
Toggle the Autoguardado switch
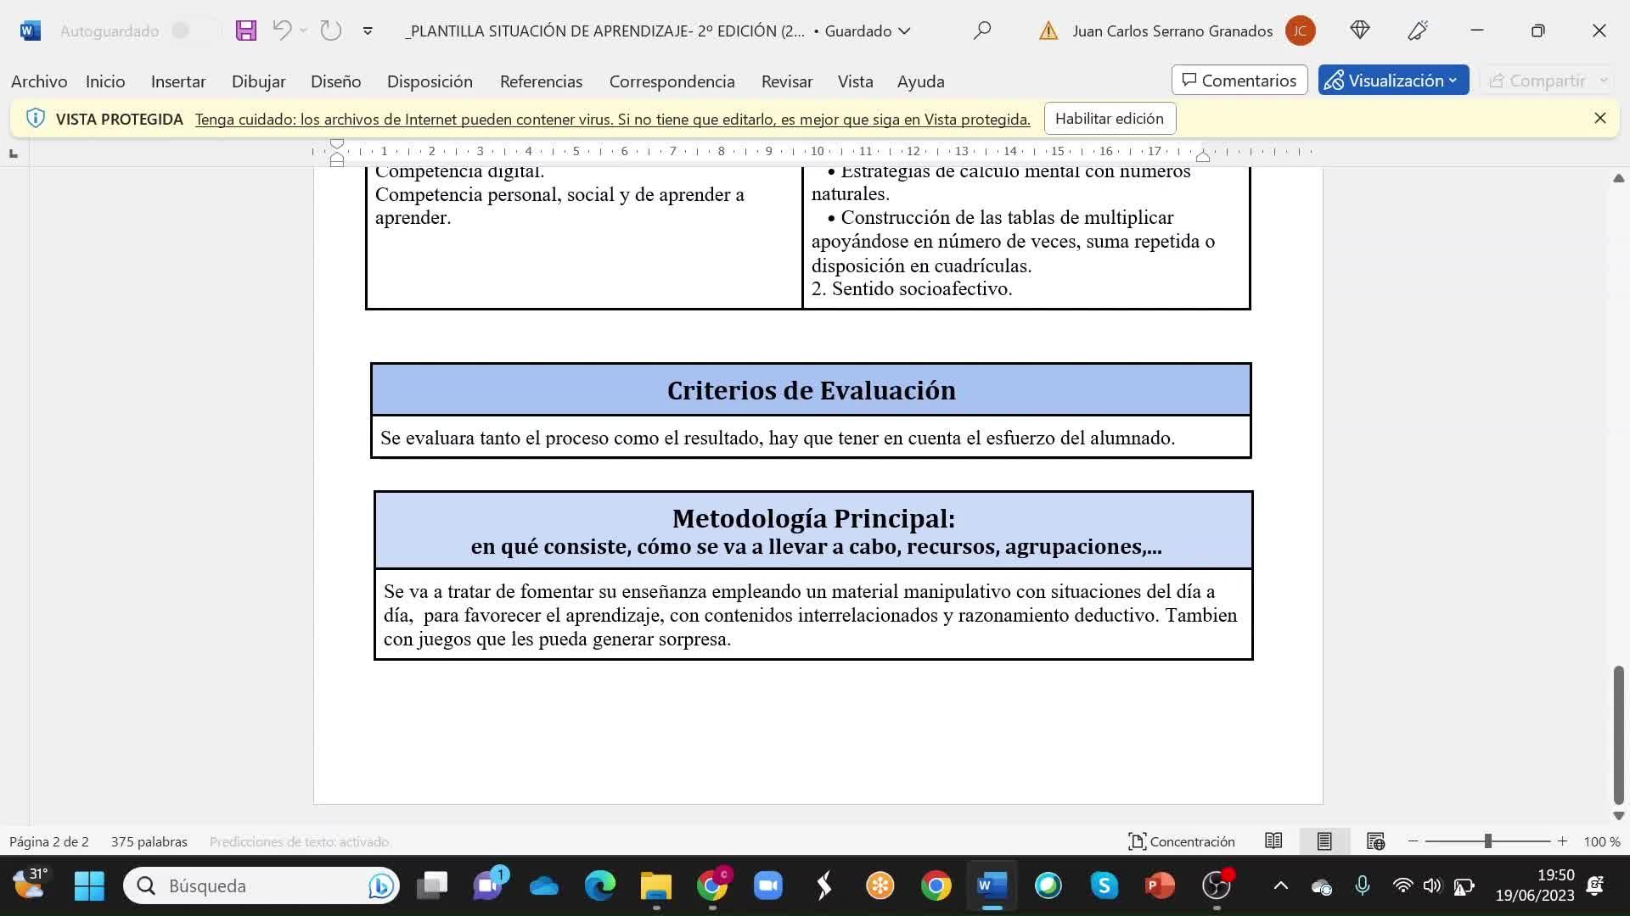click(x=189, y=31)
